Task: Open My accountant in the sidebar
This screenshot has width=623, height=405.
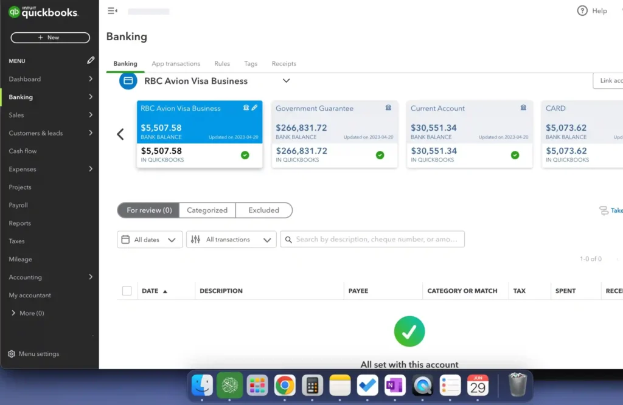Action: [x=30, y=295]
